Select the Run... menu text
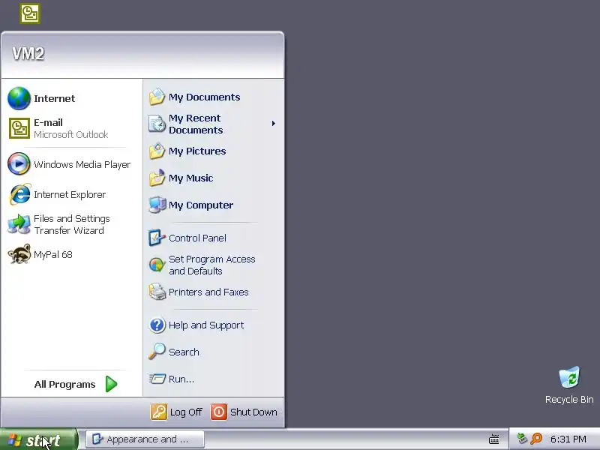 tap(181, 379)
